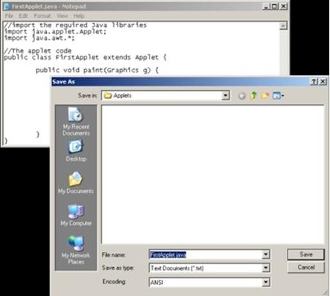Image resolution: width=330 pixels, height=296 pixels.
Task: Close the Save As dialog
Action: tap(323, 81)
